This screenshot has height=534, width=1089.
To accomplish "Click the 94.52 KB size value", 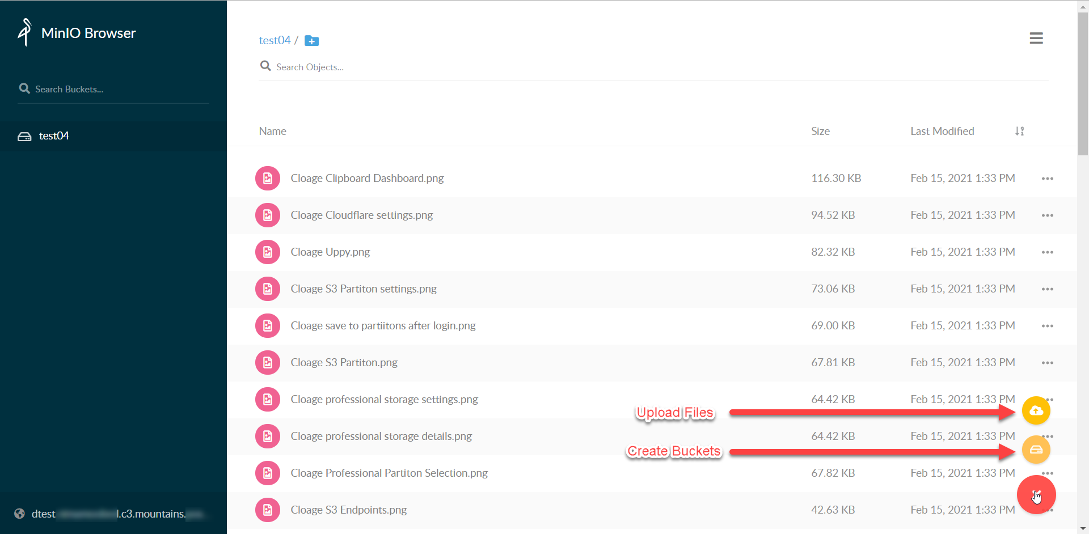I will click(833, 215).
